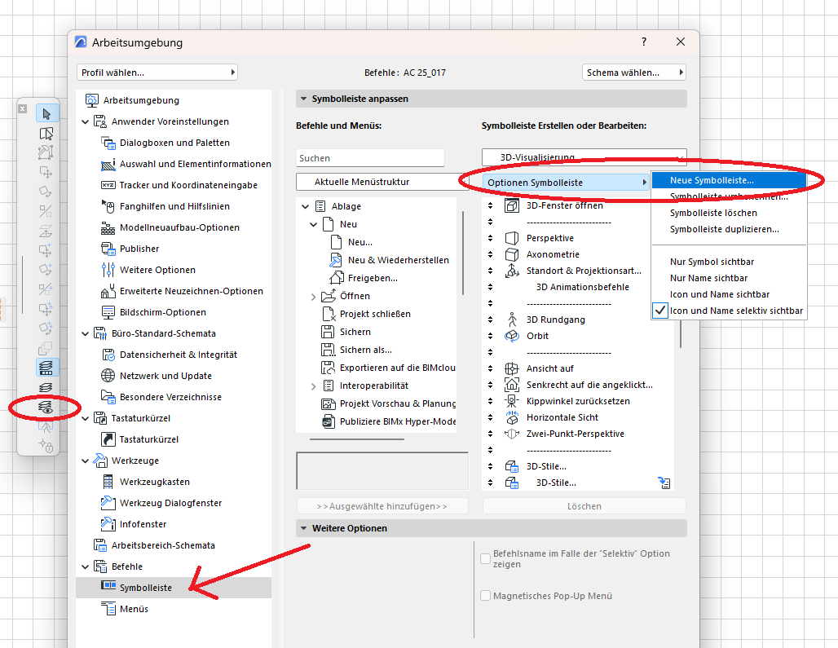Select Zwei-Punkt-Perspektive command
The width and height of the screenshot is (838, 648).
point(575,434)
